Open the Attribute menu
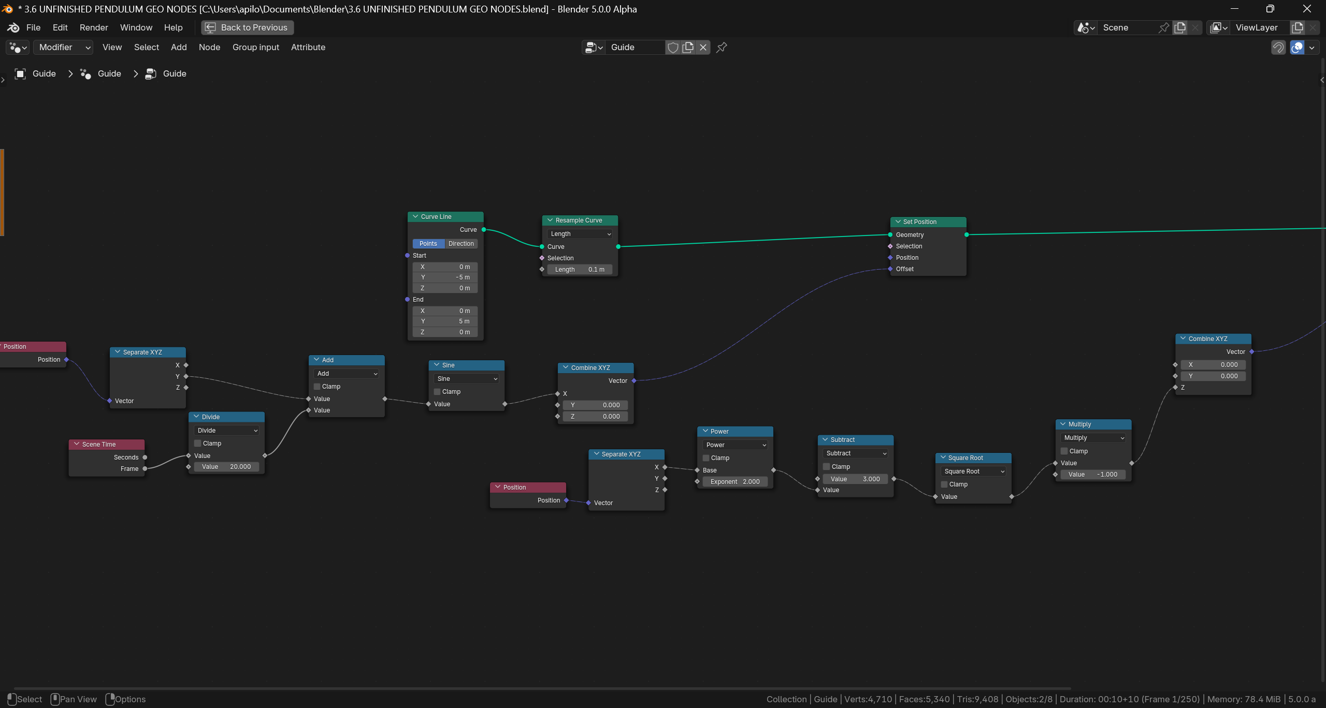The width and height of the screenshot is (1326, 708). [x=308, y=48]
